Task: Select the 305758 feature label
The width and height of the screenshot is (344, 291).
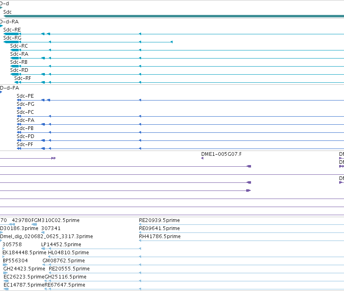Action: 12,245
